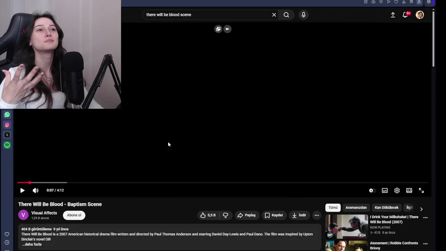Open Spotify from the browser sidebar
446x251 pixels.
coord(7,145)
